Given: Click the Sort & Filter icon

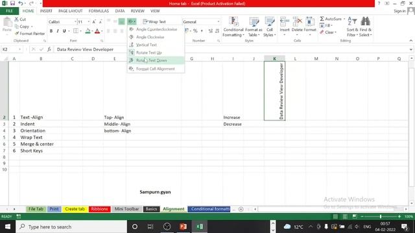Looking at the screenshot, I should pyautogui.click(x=352, y=21).
